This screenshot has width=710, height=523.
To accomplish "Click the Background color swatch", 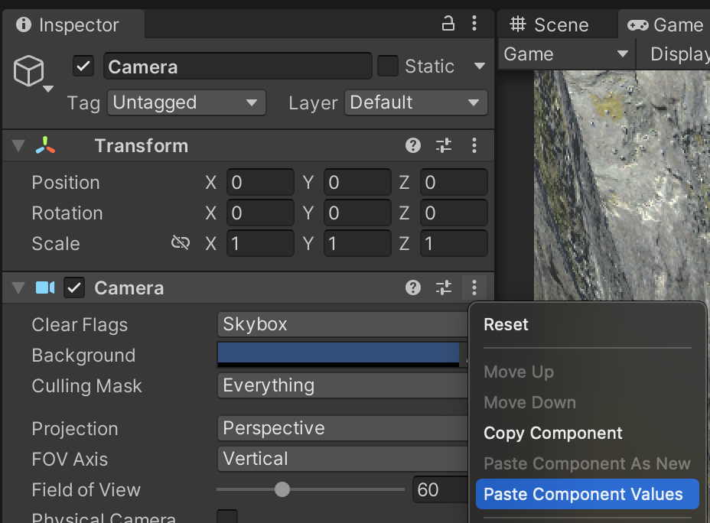I will [338, 354].
